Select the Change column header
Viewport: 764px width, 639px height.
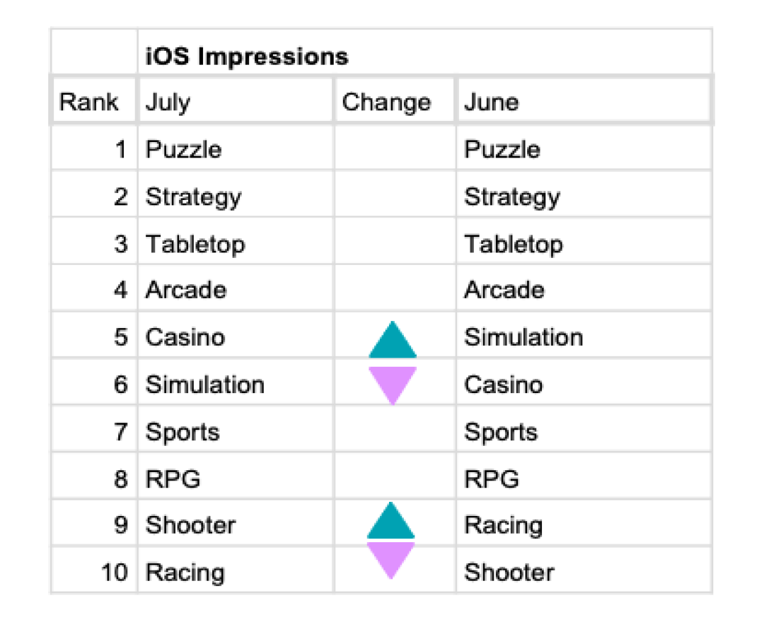click(395, 101)
